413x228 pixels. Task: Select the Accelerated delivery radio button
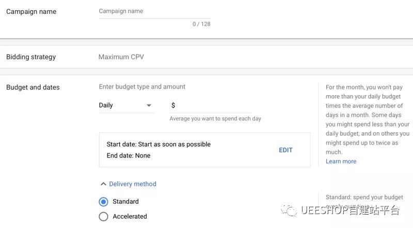point(103,217)
